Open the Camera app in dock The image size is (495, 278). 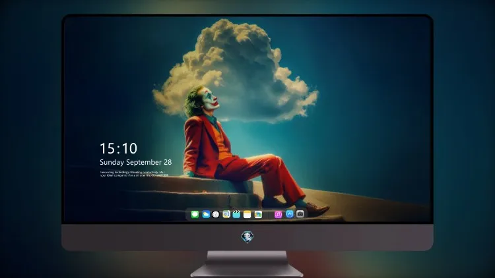point(300,214)
